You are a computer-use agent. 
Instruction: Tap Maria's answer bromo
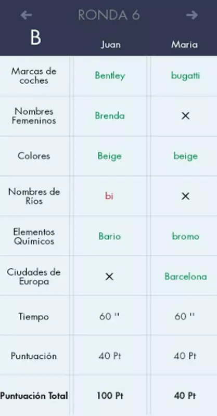(186, 236)
